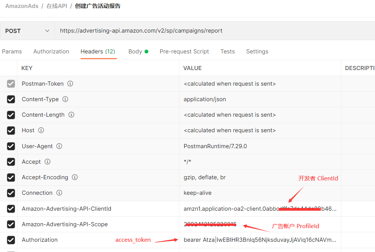Click the application/json value cell
This screenshot has height=252, width=375.
point(260,99)
